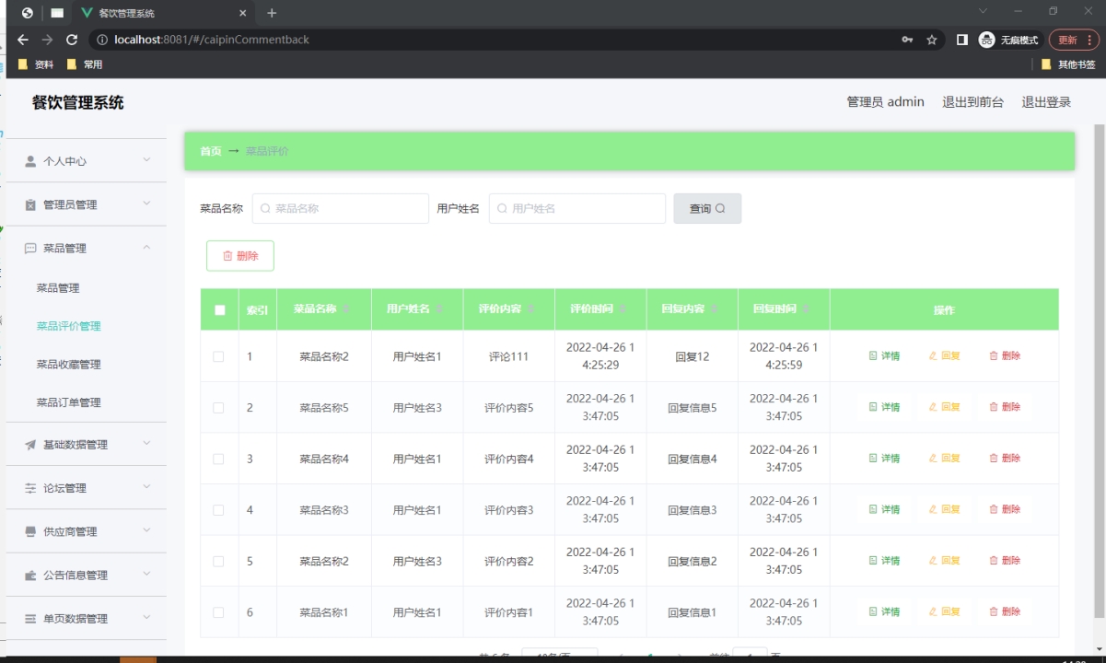Click the 管理员管理 clipboard icon

pos(30,204)
